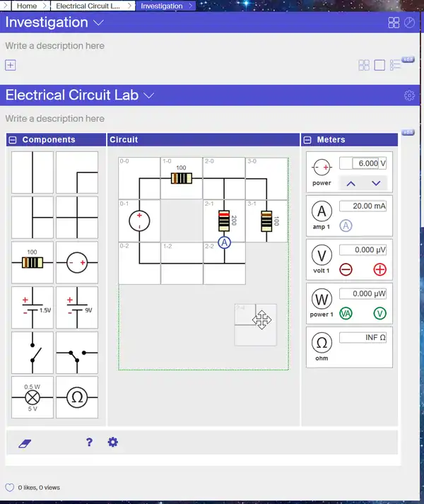Click the power voltage input field
424x504 pixels.
[x=363, y=163]
